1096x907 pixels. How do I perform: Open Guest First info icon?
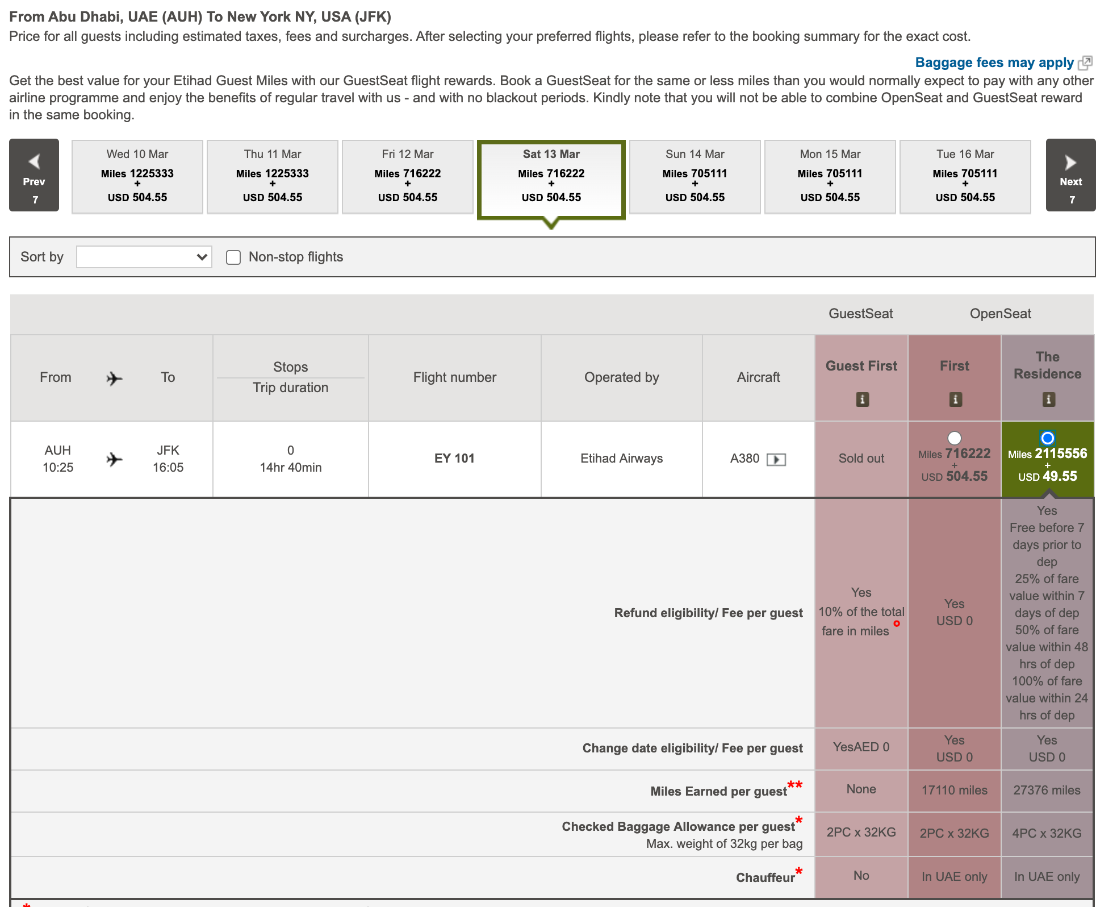pos(862,400)
